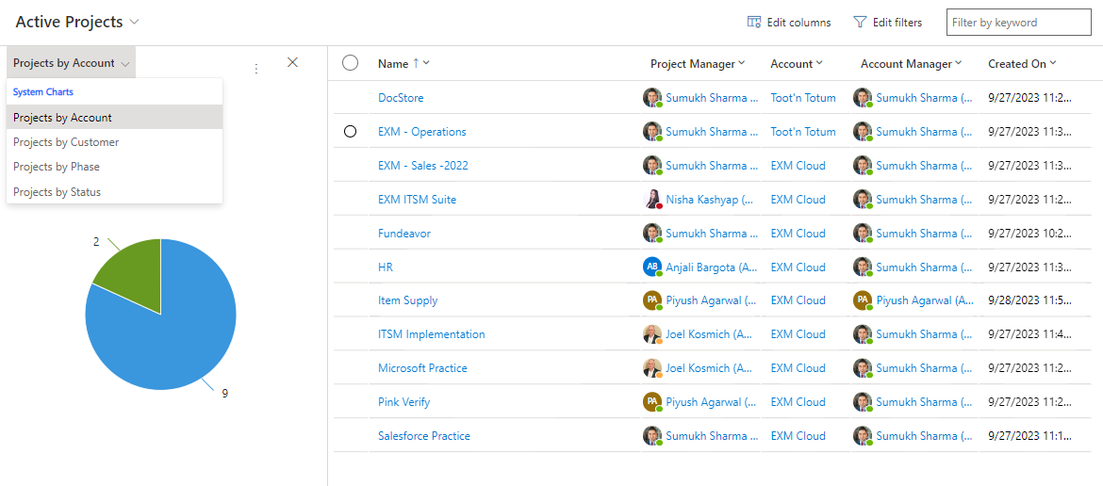Open the Salesforce Practice project link
1103x486 pixels.
coord(424,436)
